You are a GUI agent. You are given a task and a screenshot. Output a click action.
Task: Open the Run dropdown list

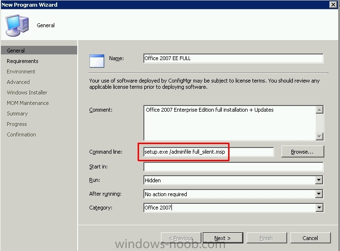pos(319,180)
